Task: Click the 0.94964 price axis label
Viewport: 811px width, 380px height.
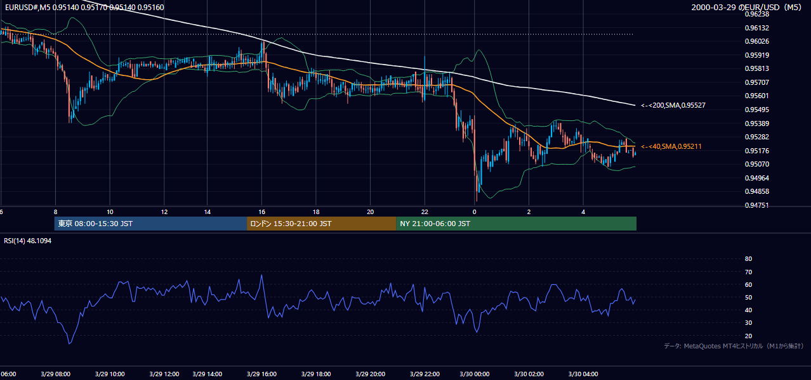Action: [756, 178]
